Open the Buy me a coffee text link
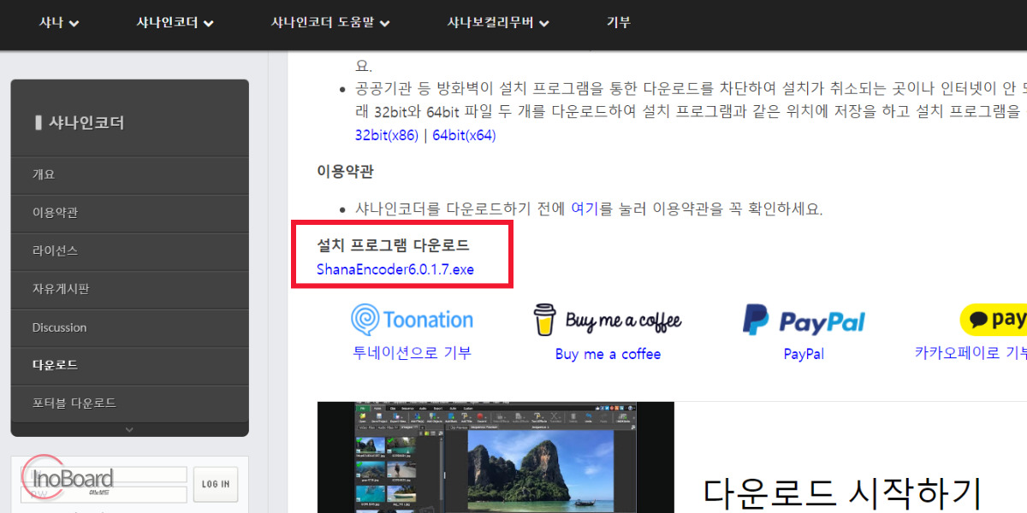This screenshot has width=1027, height=513. (x=608, y=354)
